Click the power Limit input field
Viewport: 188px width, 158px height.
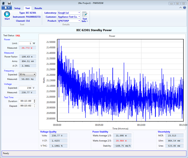click(25, 43)
